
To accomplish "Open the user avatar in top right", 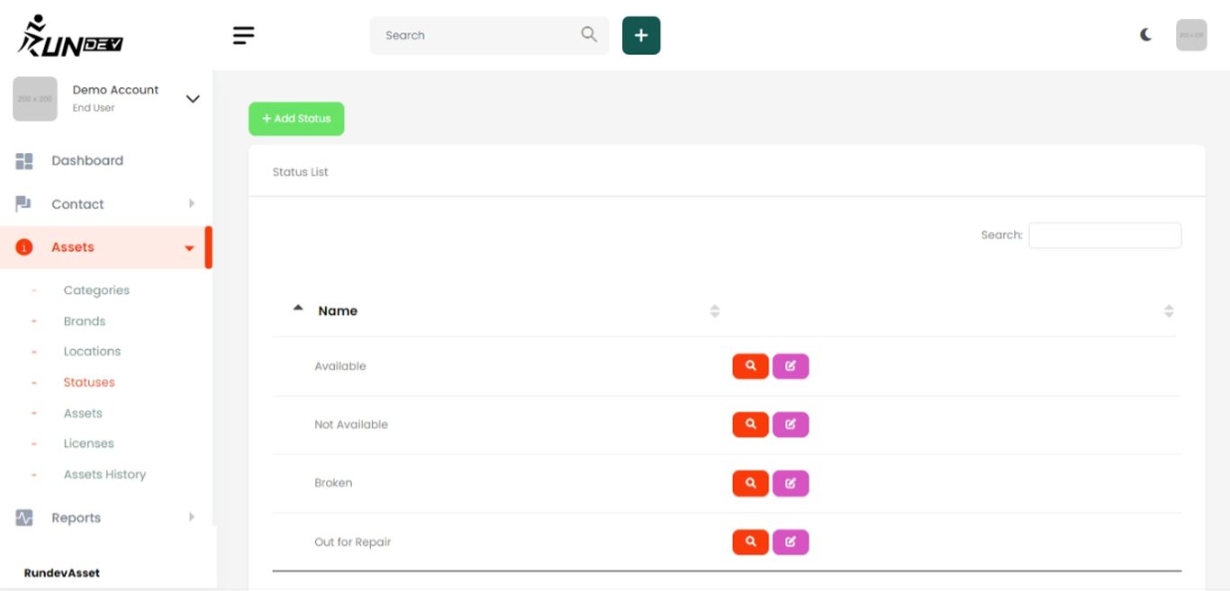I will [1191, 35].
